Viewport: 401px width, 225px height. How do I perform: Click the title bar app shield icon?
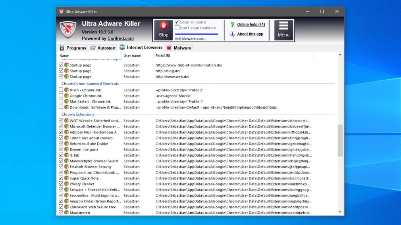61,11
